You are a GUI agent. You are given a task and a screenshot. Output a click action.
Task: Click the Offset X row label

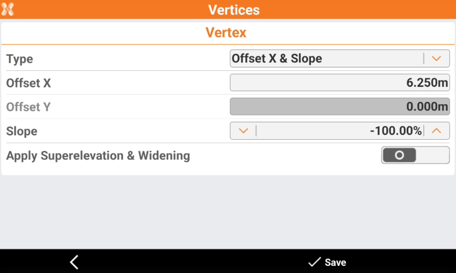click(28, 83)
